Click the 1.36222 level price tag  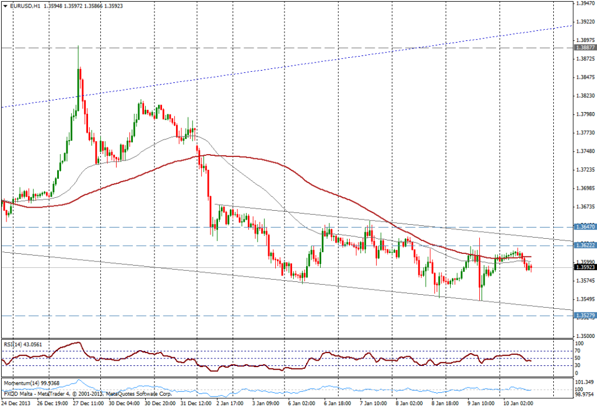(584, 246)
